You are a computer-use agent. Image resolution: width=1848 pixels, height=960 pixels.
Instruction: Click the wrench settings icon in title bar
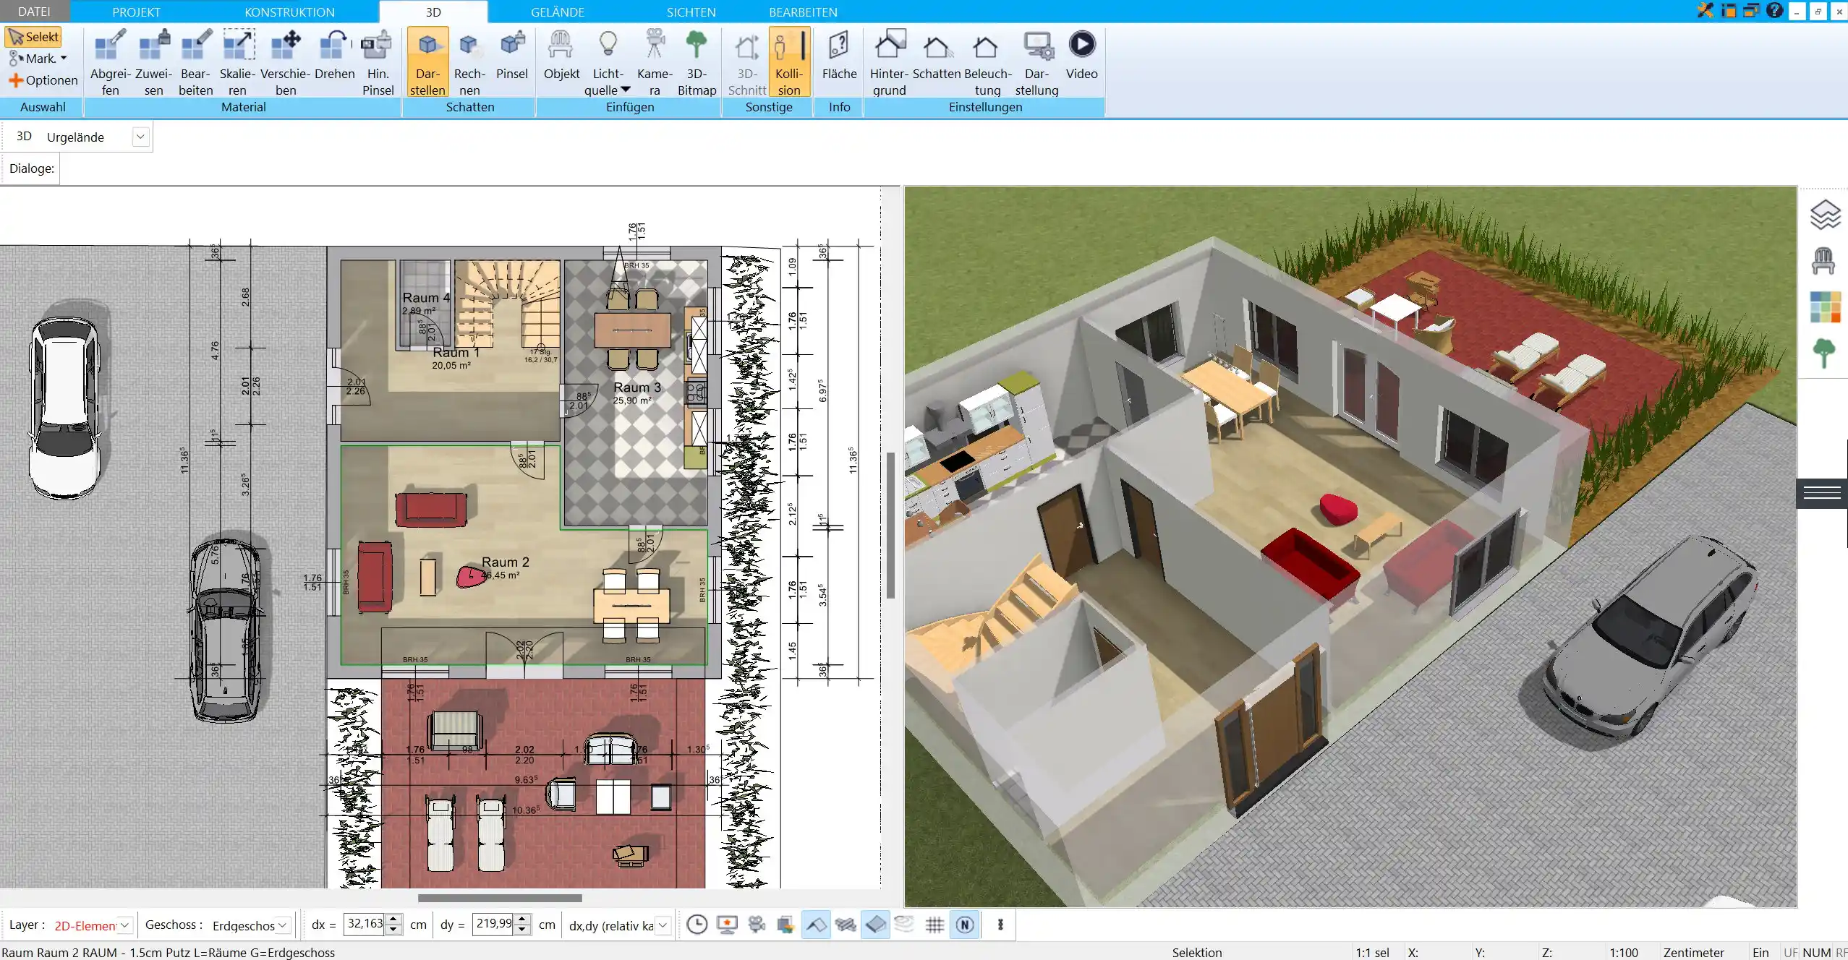coord(1706,10)
